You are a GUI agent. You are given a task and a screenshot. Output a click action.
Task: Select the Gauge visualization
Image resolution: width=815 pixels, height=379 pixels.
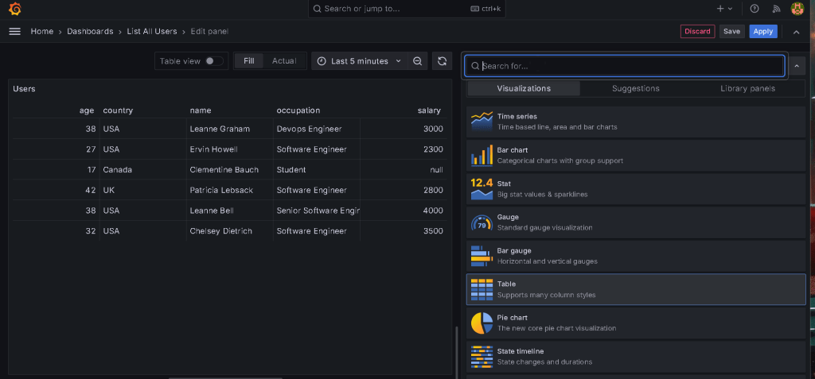point(636,222)
